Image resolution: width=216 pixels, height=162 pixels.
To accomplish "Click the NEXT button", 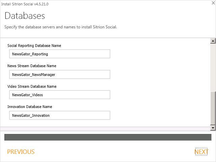I will coord(201,152).
